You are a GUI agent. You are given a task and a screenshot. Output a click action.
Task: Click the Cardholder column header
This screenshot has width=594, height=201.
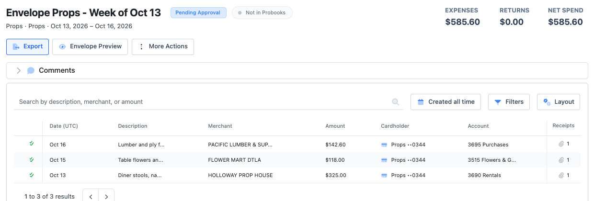pyautogui.click(x=395, y=126)
